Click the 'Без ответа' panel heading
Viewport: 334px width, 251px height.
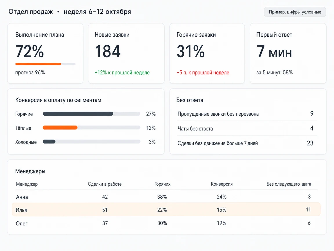190,100
